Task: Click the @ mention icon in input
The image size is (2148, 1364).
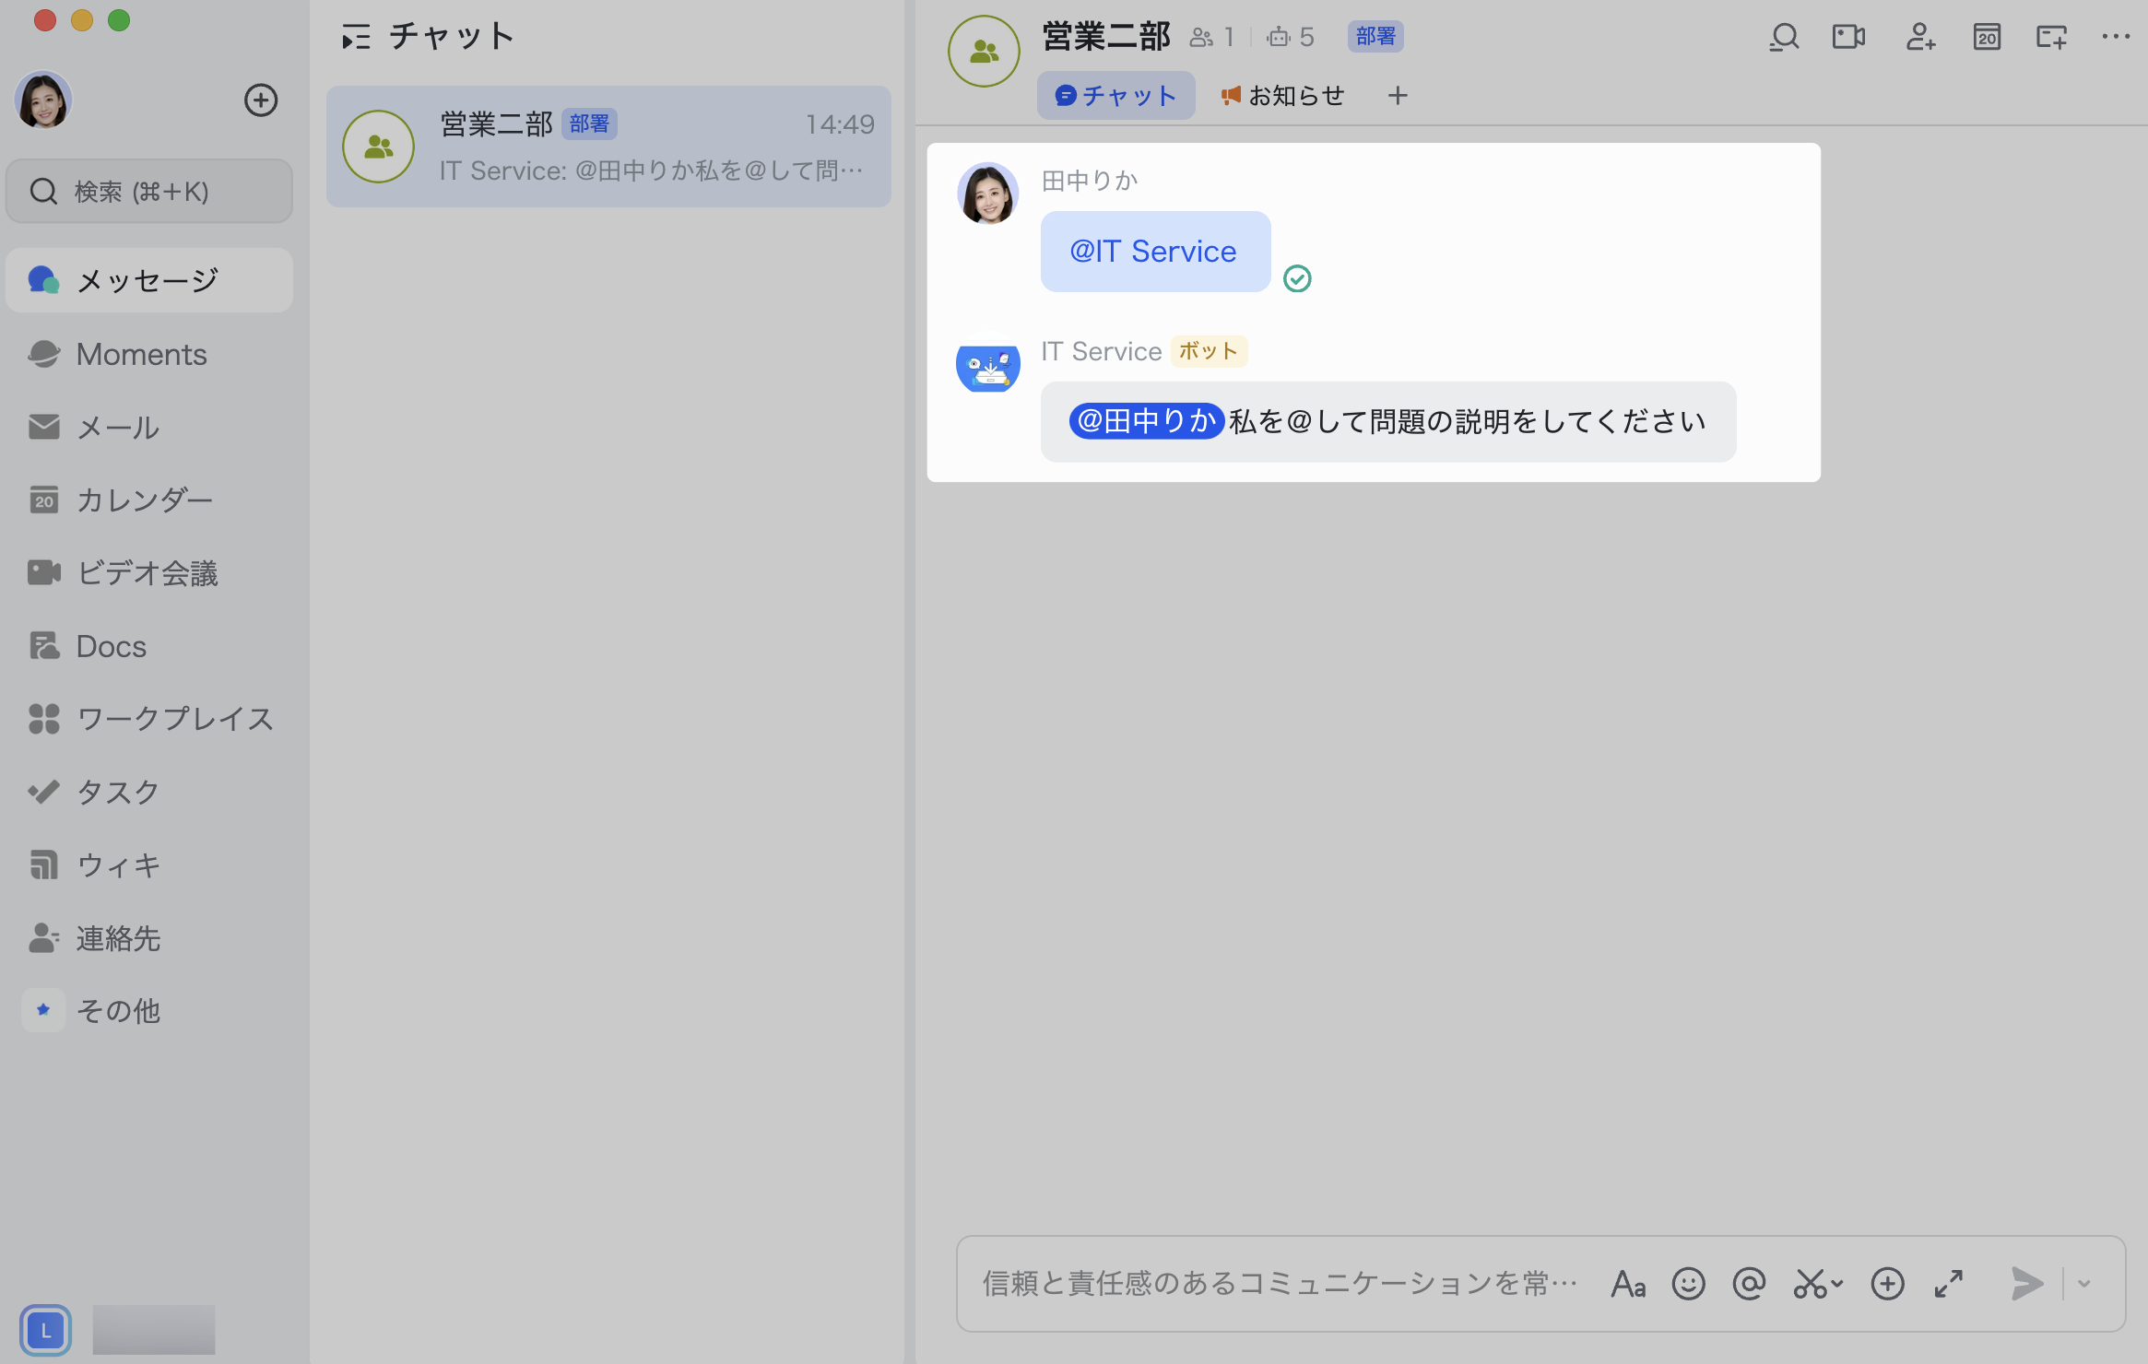Action: [1748, 1283]
